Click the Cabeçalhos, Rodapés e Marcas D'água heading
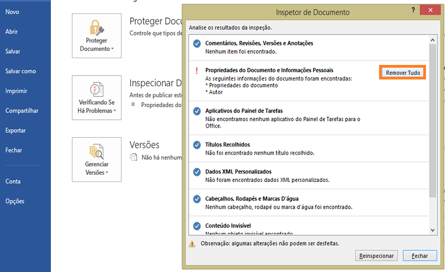The image size is (445, 272). [x=252, y=199]
